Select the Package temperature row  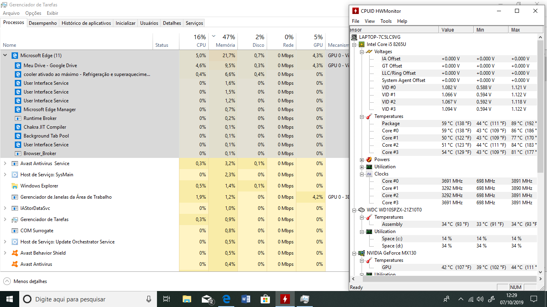point(444,124)
